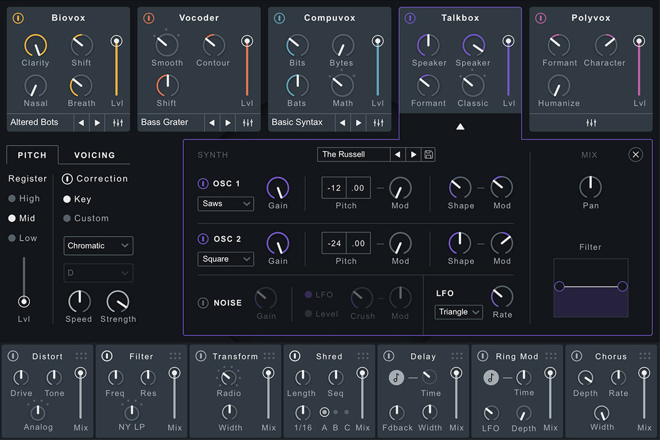
Task: Go to previous Biovox preset
Action: [81, 123]
